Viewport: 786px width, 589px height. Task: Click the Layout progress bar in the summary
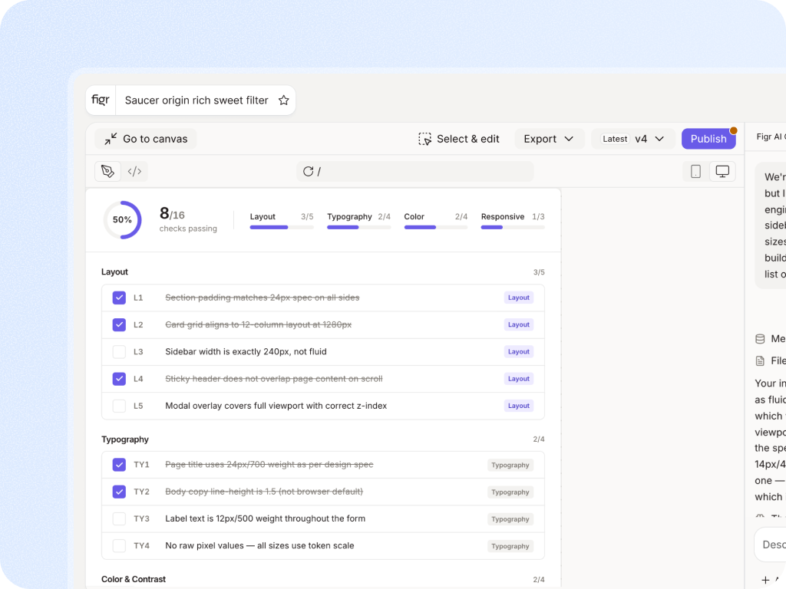(282, 227)
